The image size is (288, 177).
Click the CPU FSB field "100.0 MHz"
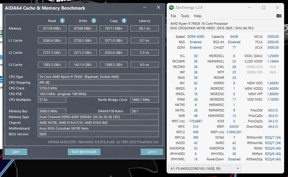pos(98,94)
